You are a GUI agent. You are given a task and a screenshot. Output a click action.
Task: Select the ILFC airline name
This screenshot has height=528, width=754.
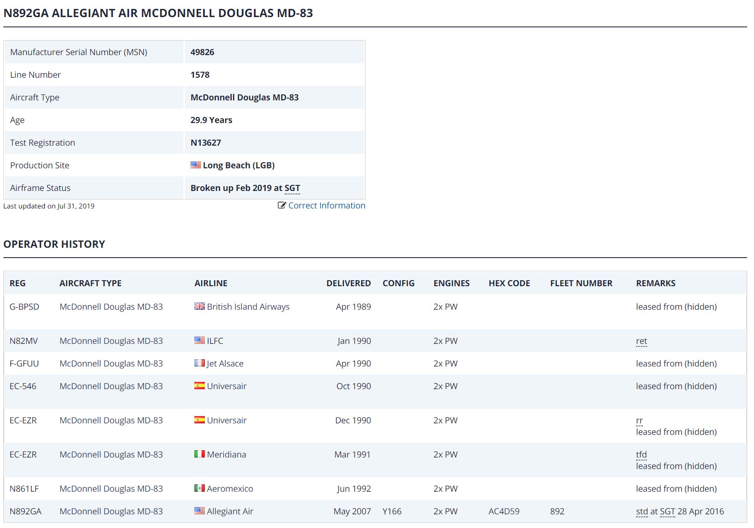215,341
